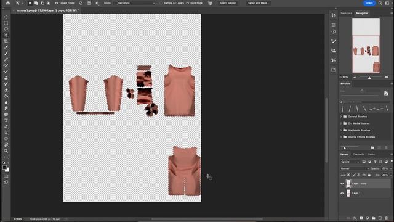Image resolution: width=394 pixels, height=222 pixels.
Task: Click the Search magnifier icon at top right
Action: [x=380, y=3]
